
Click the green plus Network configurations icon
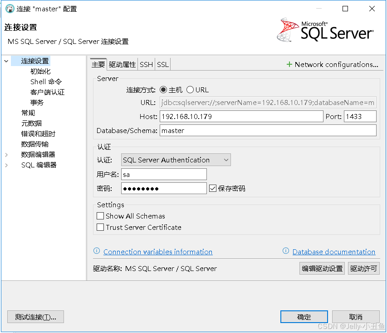point(289,65)
